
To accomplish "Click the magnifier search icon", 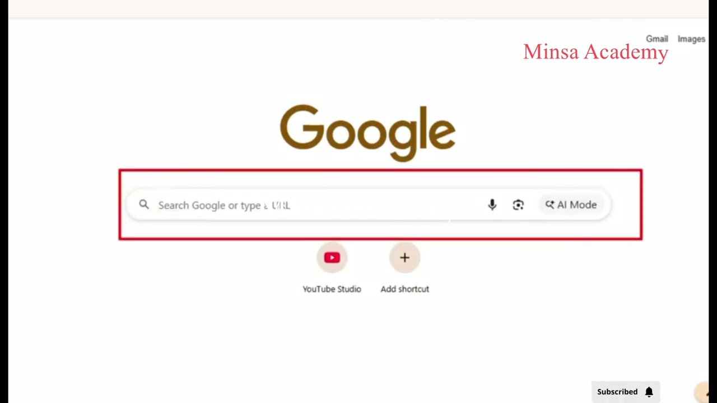I will pos(144,205).
